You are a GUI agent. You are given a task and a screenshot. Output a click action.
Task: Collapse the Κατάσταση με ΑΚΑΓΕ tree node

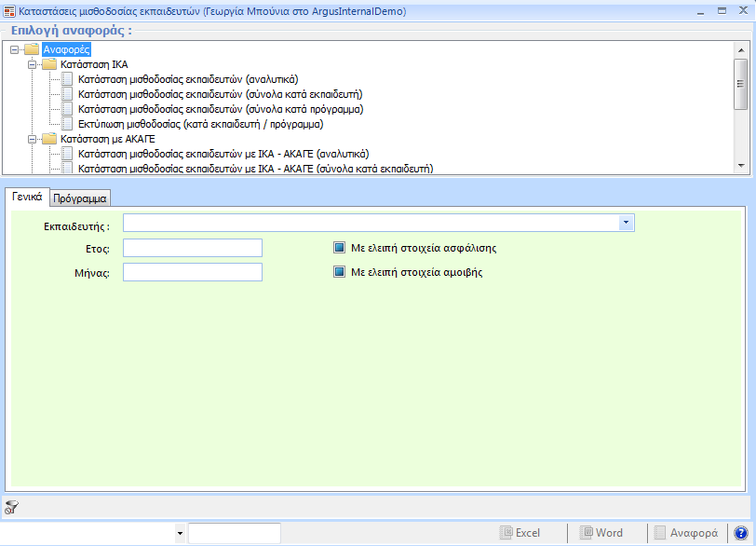(31, 139)
